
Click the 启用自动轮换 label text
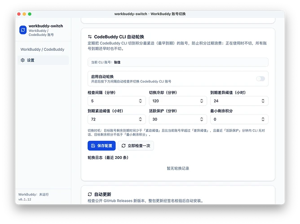(102, 77)
